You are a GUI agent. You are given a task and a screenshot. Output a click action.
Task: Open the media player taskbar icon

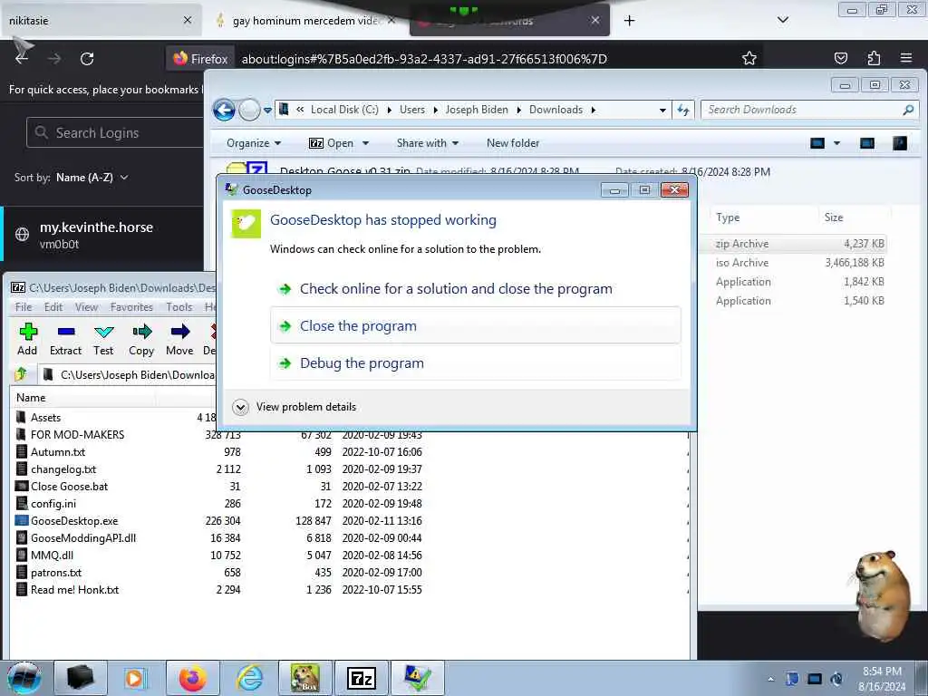coord(136,678)
